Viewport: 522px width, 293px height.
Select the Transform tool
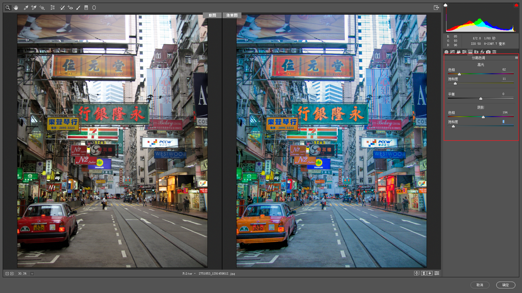[52, 8]
